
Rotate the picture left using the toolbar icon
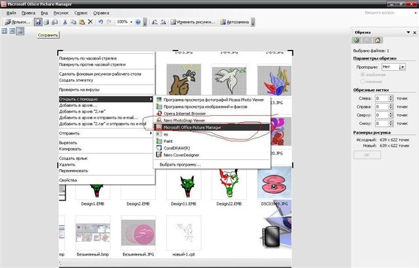155,22
